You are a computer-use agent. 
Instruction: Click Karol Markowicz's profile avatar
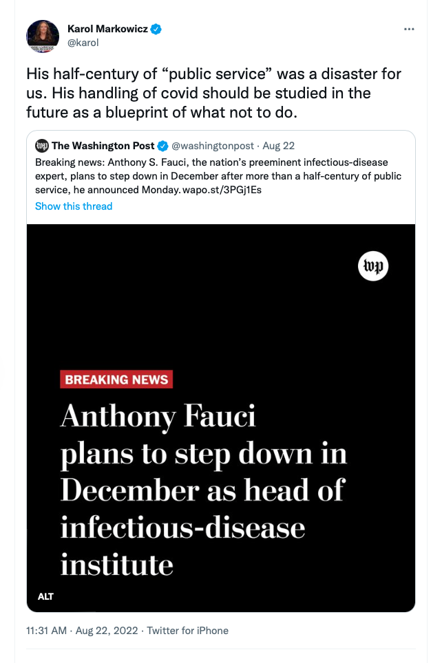pos(43,36)
